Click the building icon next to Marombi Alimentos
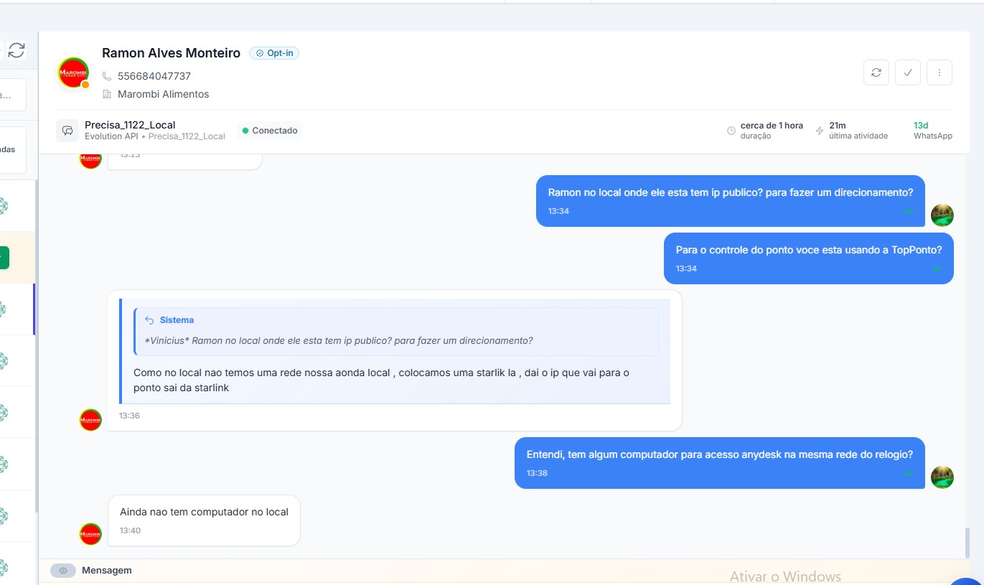Viewport: 984px width, 585px height. tap(107, 94)
